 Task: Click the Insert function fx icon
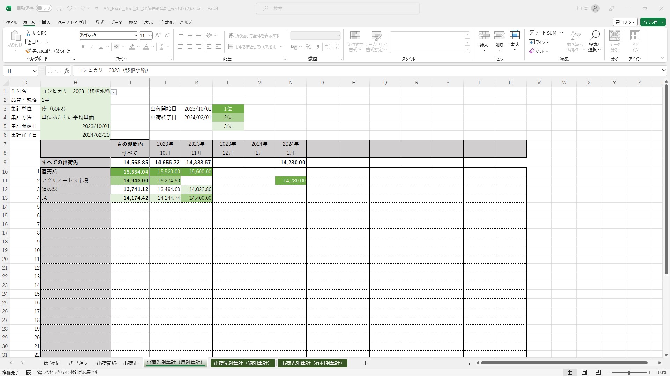pyautogui.click(x=67, y=71)
